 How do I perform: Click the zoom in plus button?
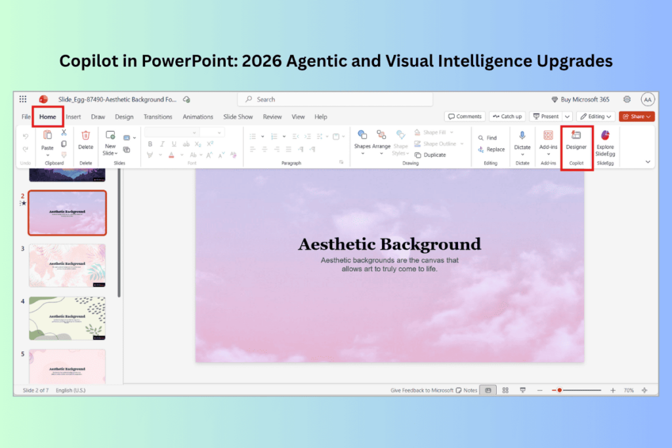(x=613, y=390)
